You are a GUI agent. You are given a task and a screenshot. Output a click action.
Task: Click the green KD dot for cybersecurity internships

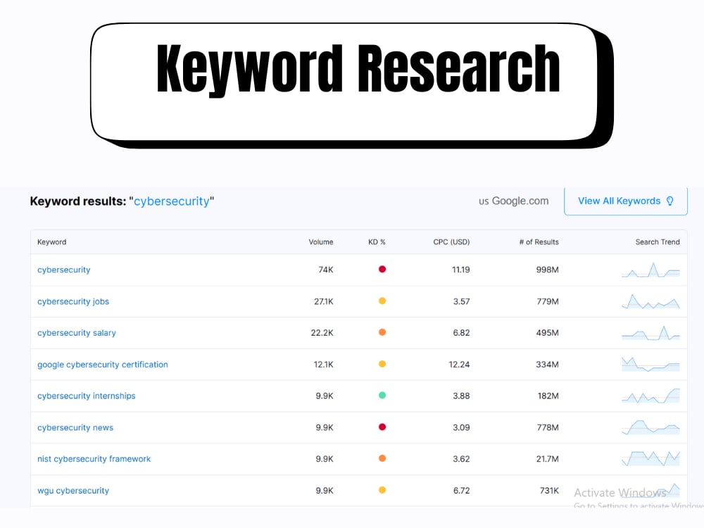point(382,396)
